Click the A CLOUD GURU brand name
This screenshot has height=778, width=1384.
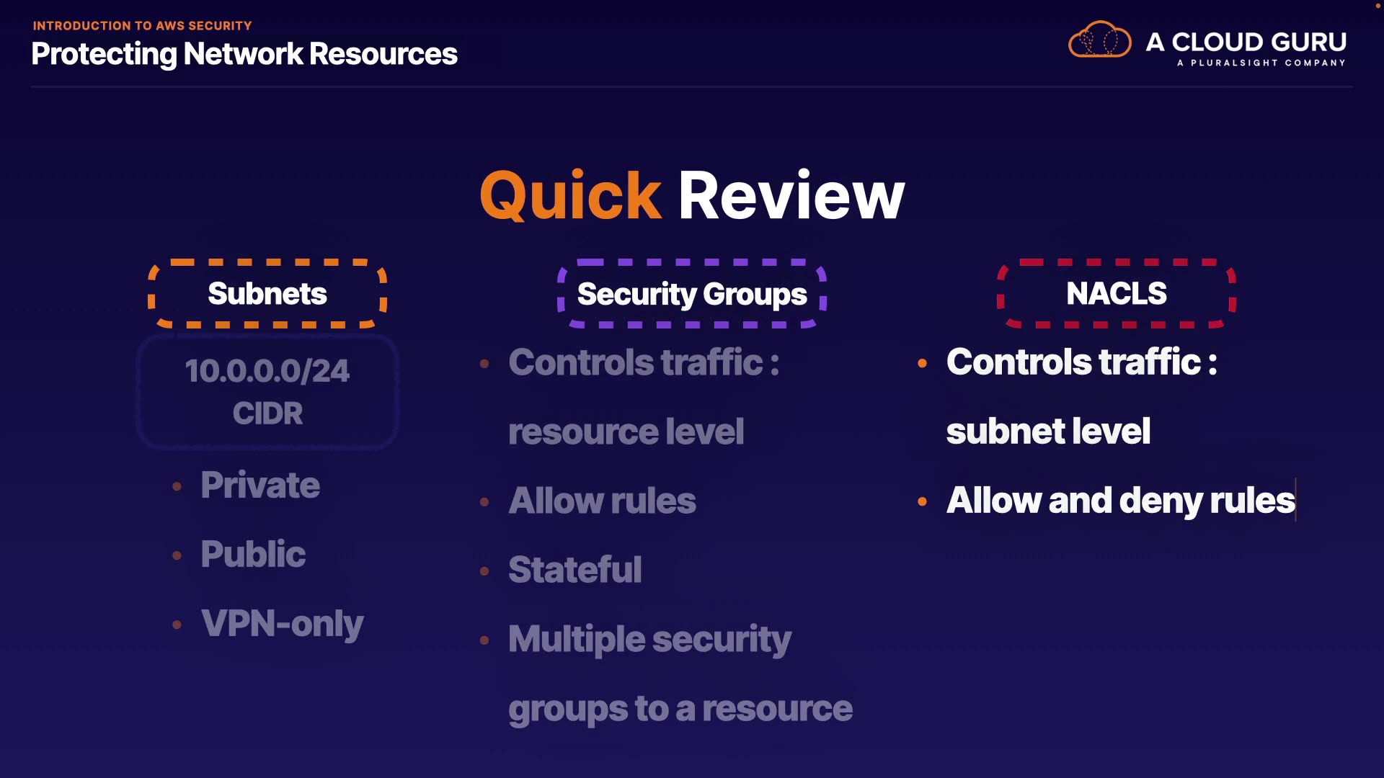1246,42
